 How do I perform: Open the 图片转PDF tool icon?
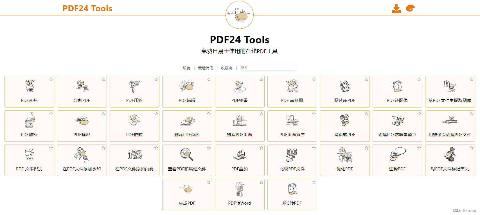click(345, 86)
